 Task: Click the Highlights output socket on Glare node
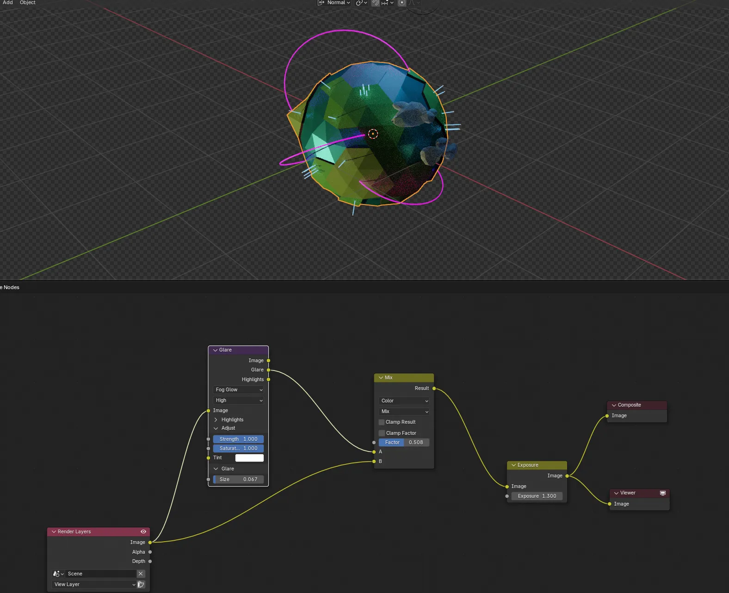click(x=268, y=379)
